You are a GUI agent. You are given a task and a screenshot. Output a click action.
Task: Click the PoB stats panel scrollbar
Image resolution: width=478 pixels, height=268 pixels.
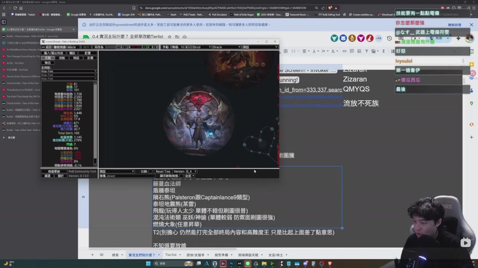(95, 124)
